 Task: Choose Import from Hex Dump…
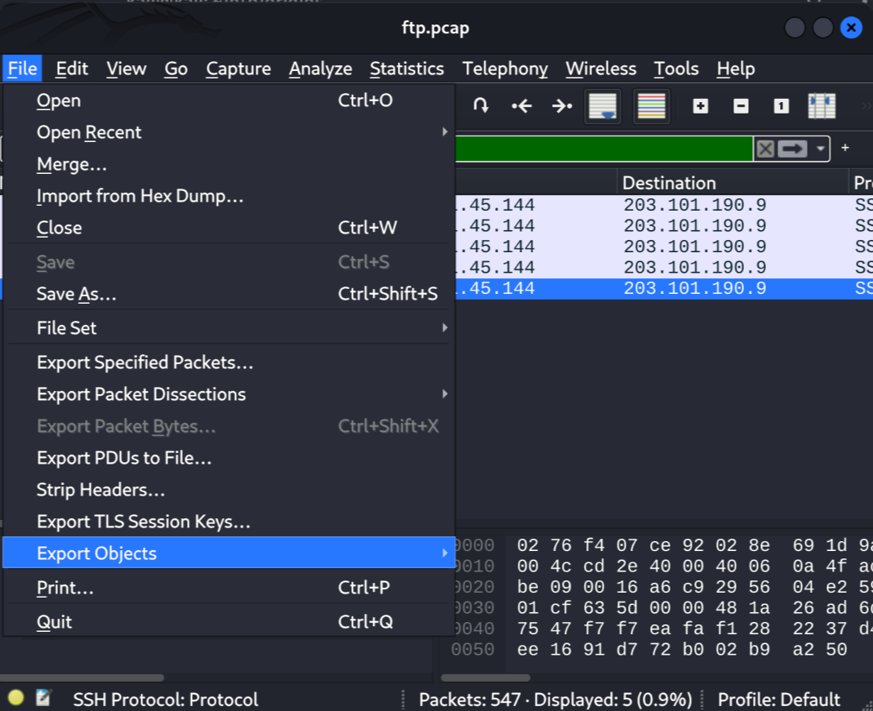click(229, 196)
